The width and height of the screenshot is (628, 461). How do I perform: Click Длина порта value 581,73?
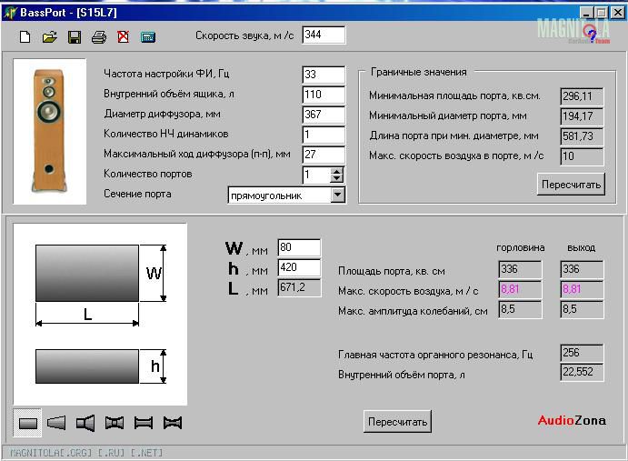582,136
